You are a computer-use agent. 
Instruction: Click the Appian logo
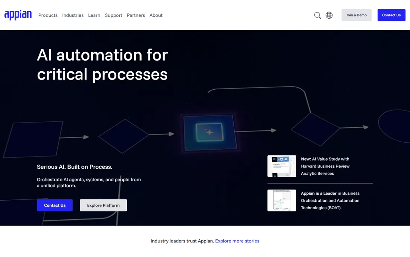18,15
